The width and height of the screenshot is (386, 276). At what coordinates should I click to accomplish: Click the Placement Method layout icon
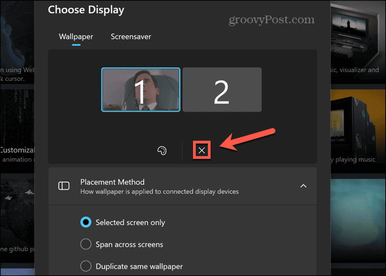tap(64, 186)
